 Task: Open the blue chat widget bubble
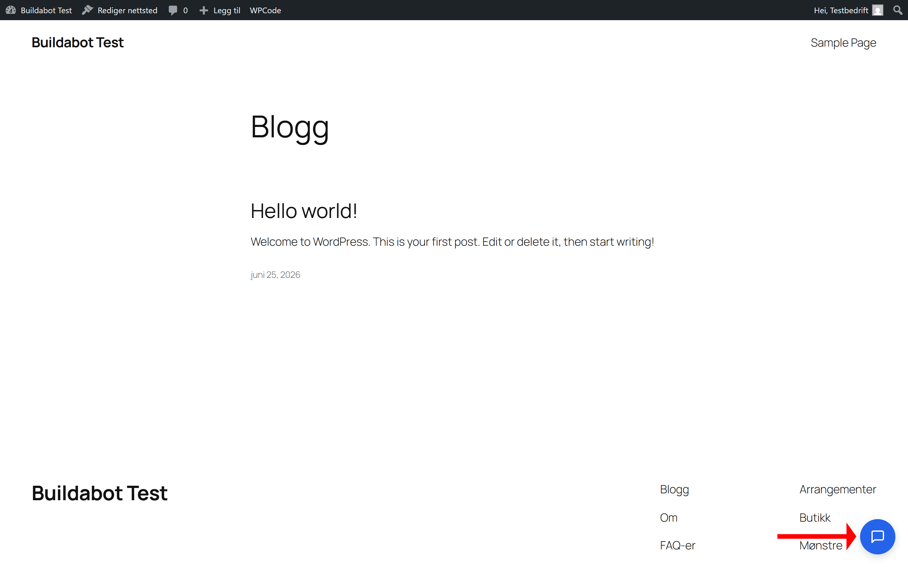(877, 537)
